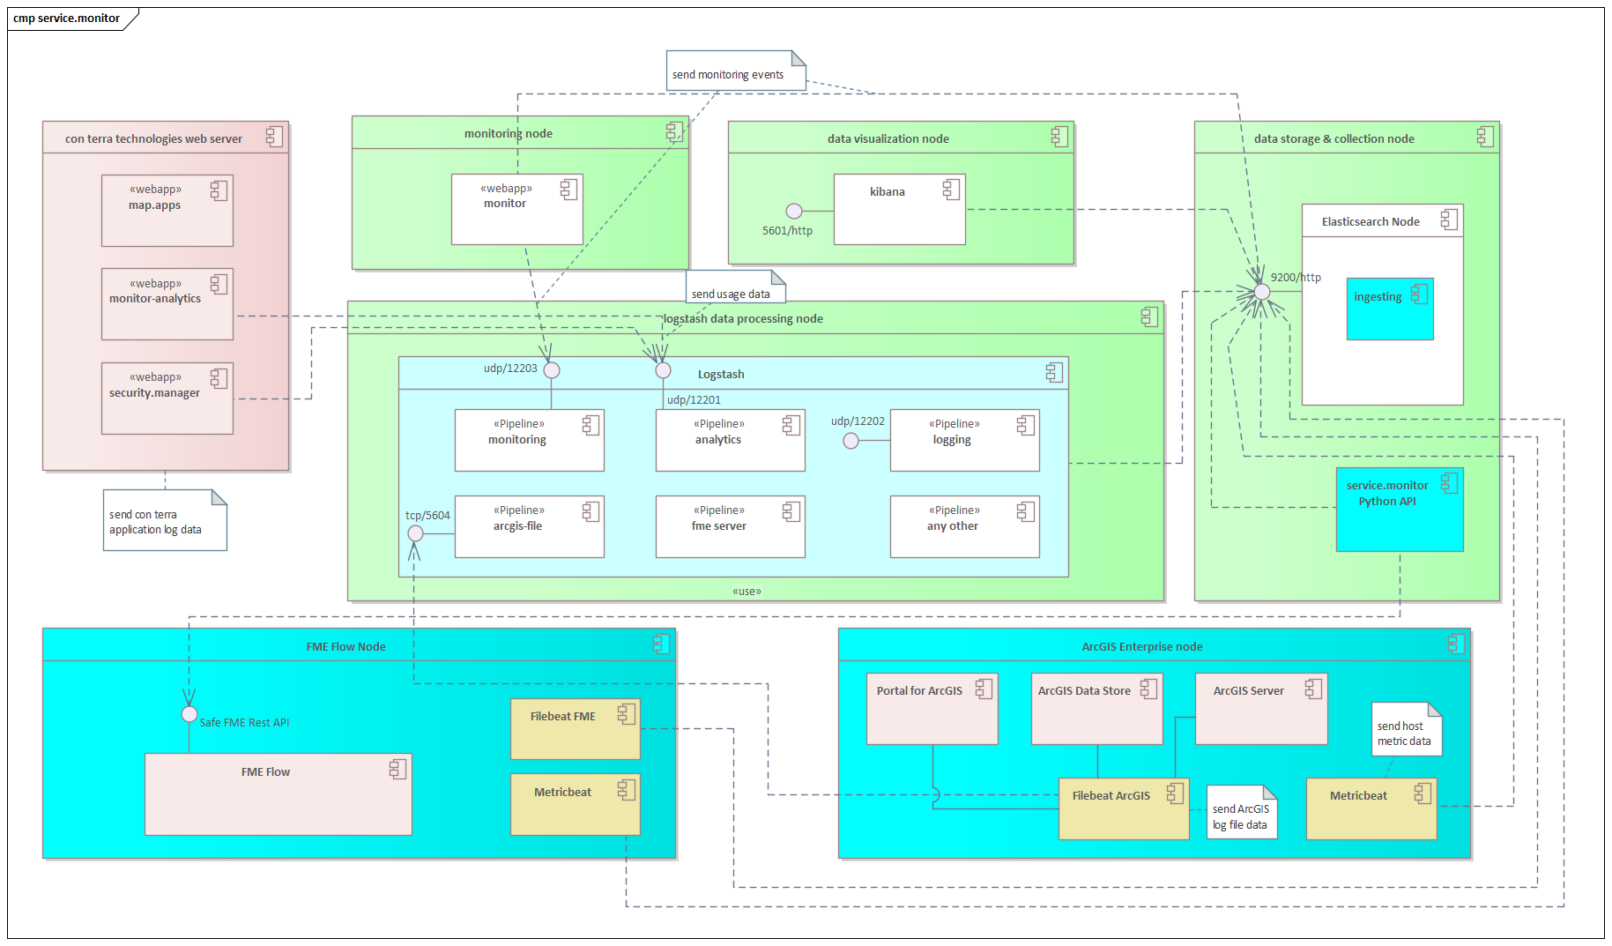Click component icon of arcgis-file pipeline
1612x946 pixels.
point(591,511)
